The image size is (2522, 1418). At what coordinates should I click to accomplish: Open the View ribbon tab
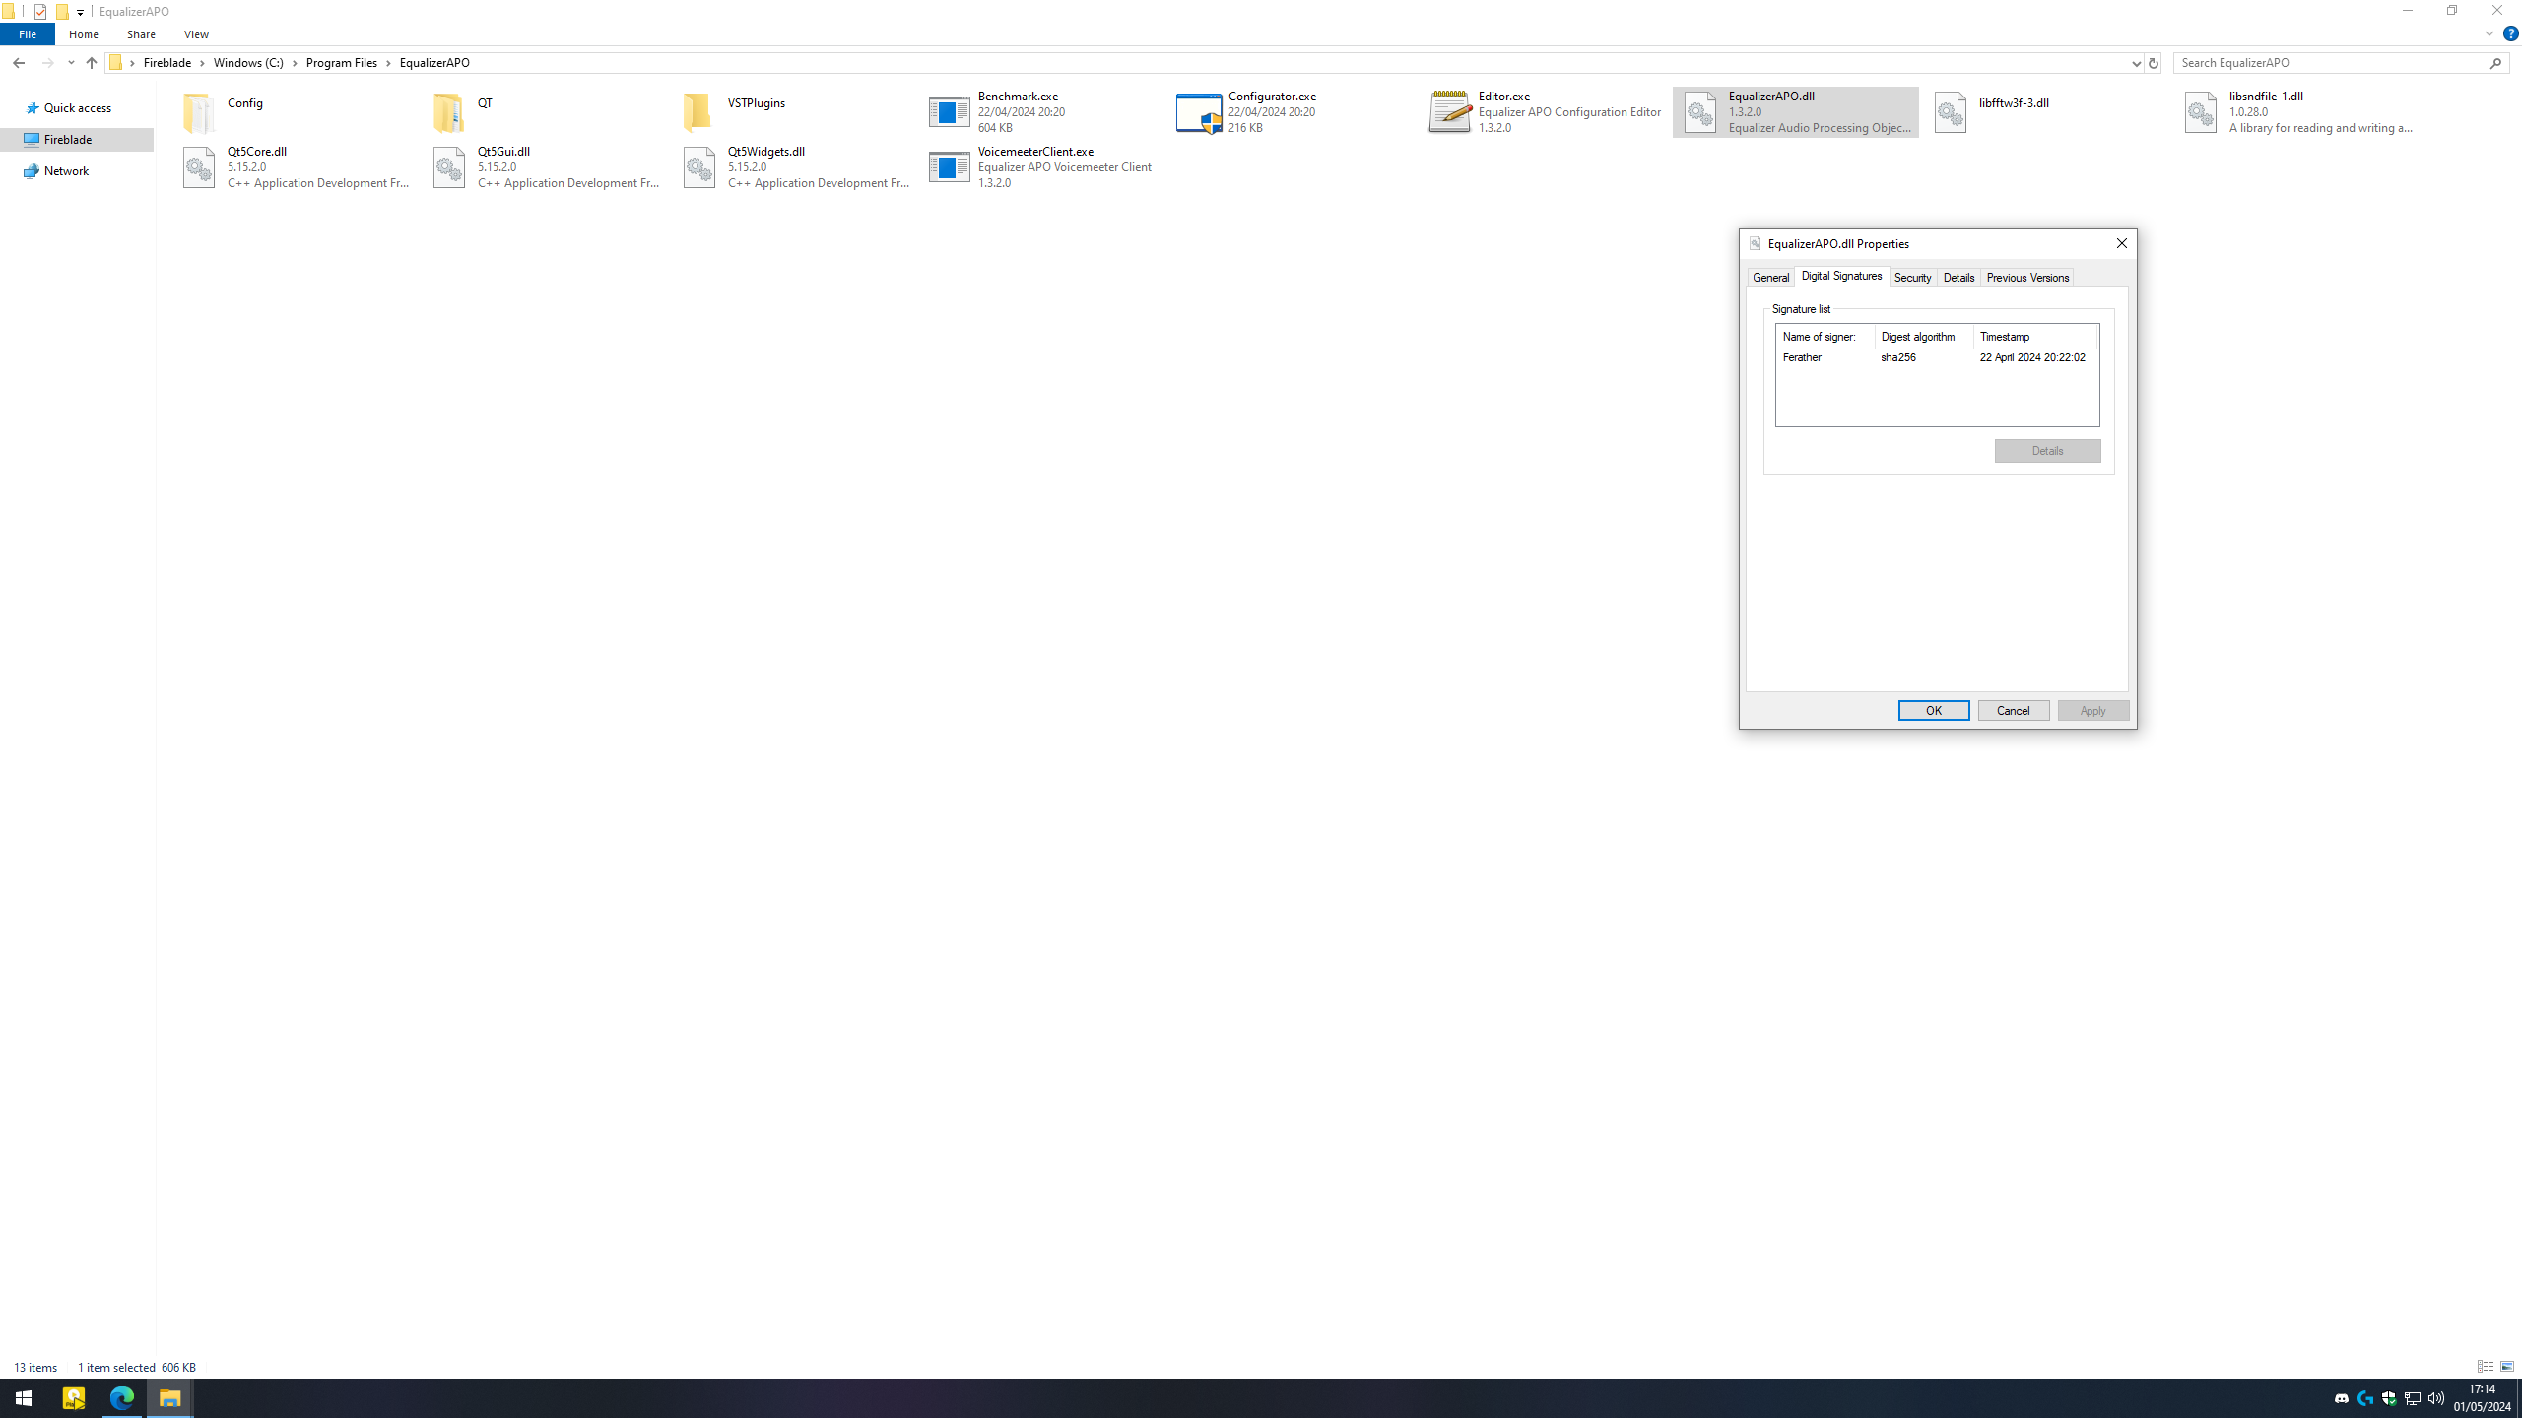tap(196, 34)
